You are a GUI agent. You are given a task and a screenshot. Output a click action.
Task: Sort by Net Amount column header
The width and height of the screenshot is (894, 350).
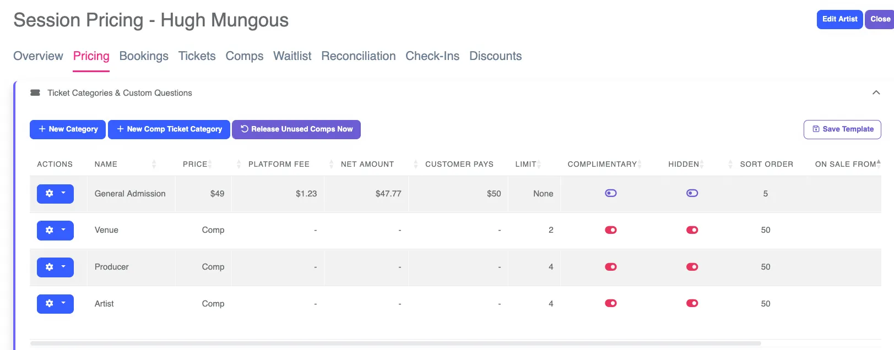[367, 164]
